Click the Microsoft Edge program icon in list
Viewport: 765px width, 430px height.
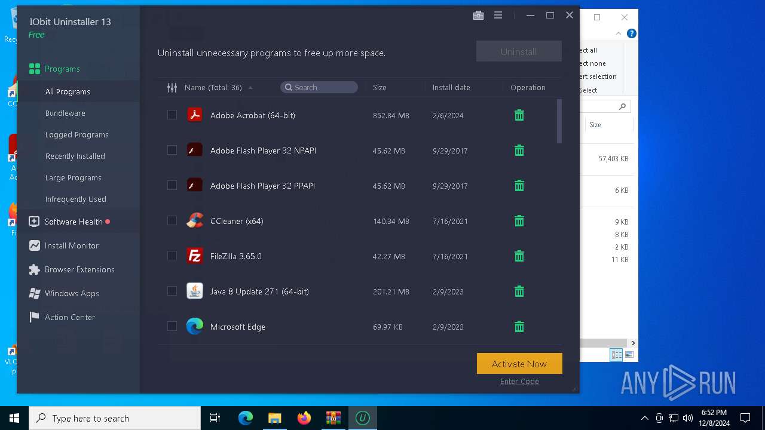click(x=195, y=326)
